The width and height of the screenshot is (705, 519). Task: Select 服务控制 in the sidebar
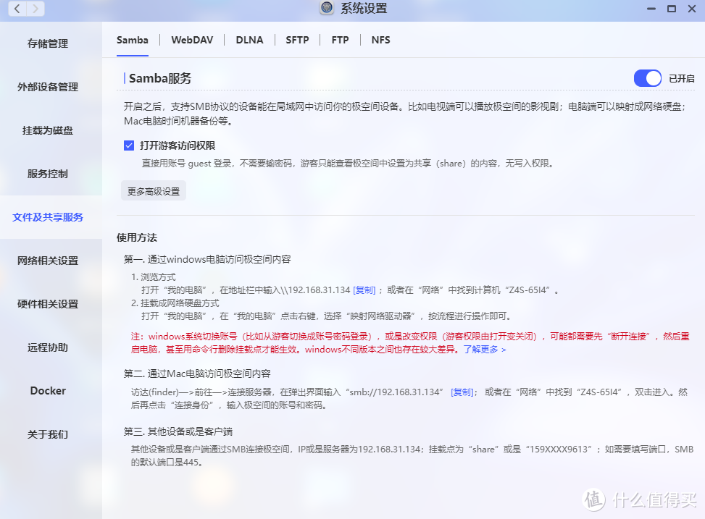[47, 174]
